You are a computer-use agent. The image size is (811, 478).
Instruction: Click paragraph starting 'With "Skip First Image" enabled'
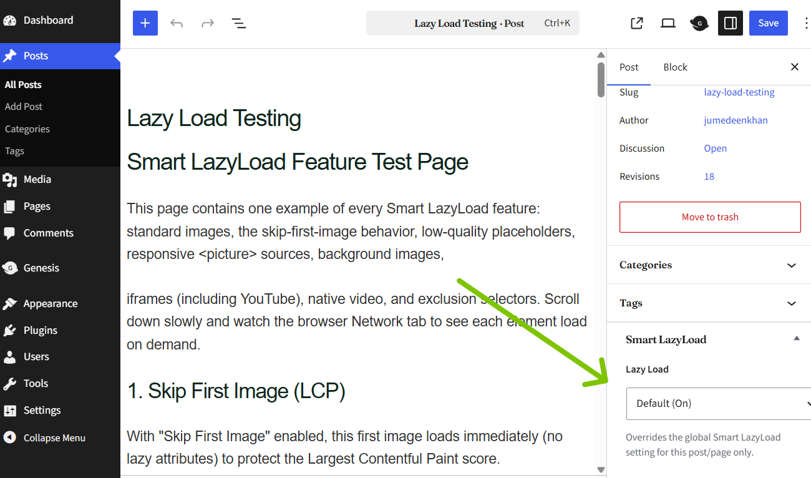point(345,447)
